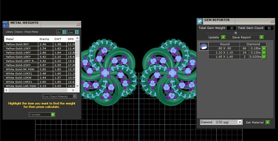Screen dimensions: 278x141
Task: Select the White Gold:14K PdW row
Action: (x=40, y=86)
